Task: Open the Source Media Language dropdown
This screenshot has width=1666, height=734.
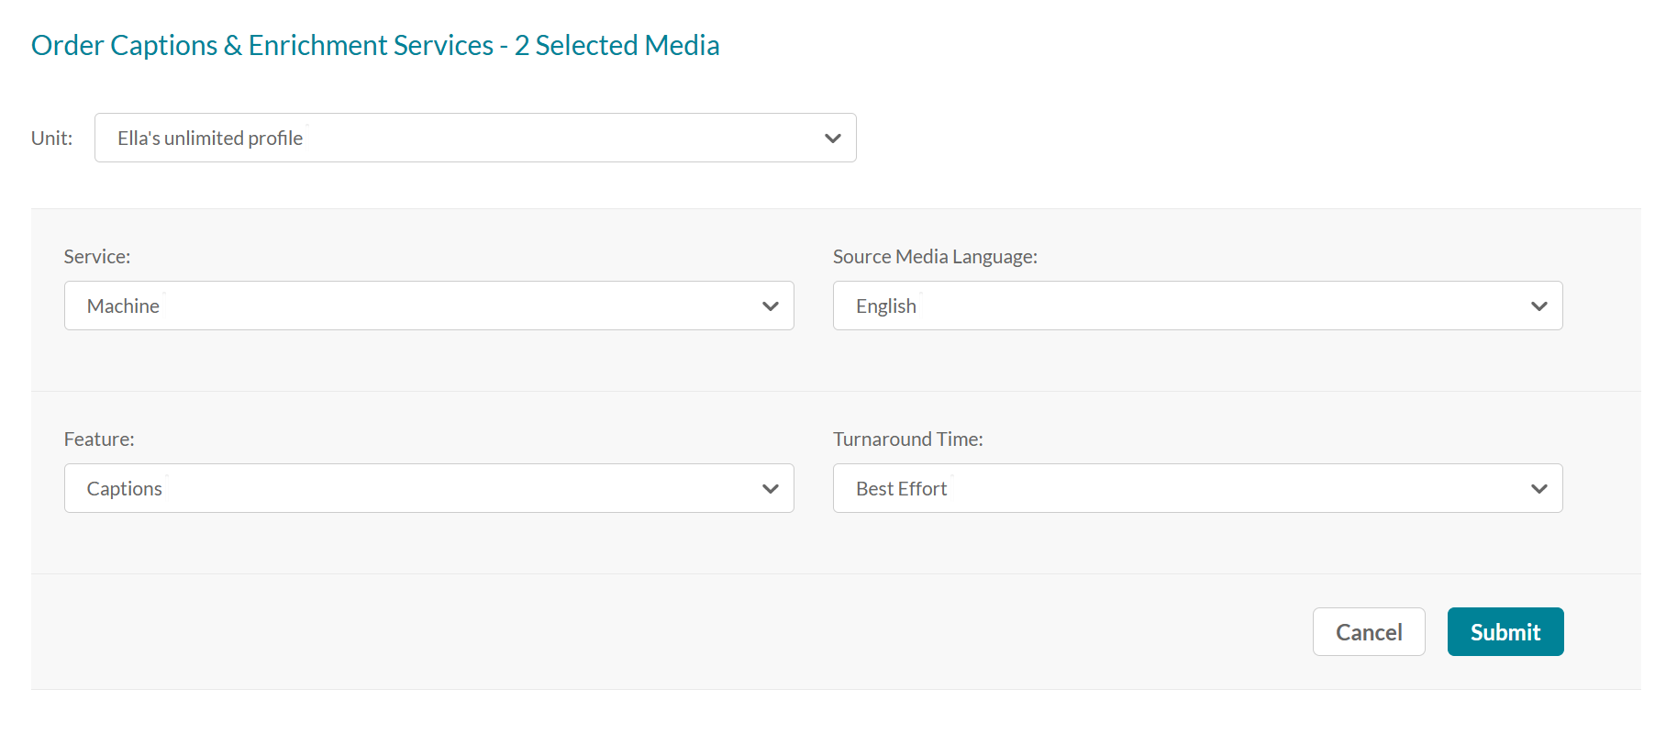Action: [1197, 306]
